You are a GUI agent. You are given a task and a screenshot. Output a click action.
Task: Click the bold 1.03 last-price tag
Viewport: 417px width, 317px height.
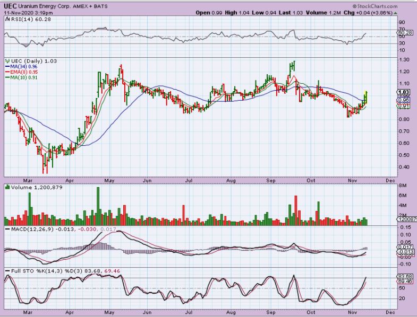pos(403,92)
